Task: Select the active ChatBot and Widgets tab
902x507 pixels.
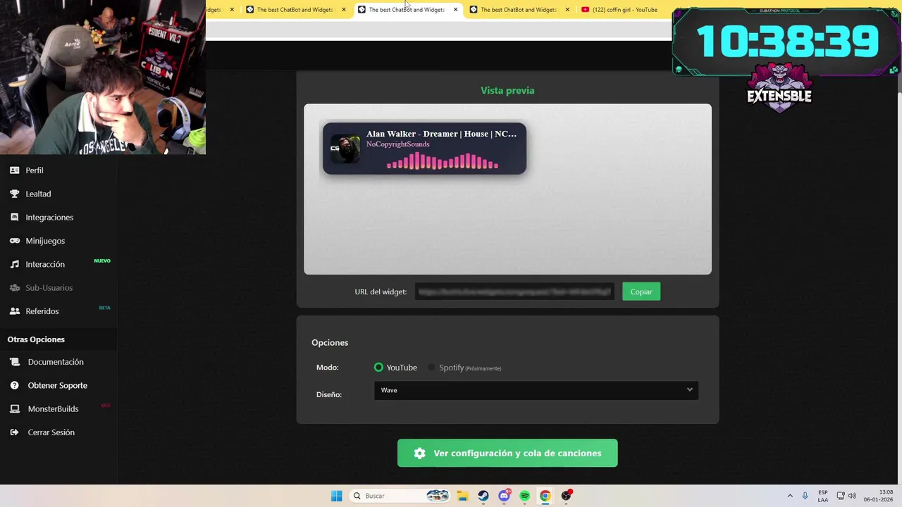Action: click(x=407, y=10)
